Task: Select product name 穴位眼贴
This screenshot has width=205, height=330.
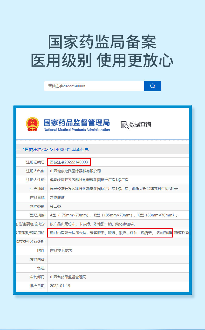Action: click(x=57, y=197)
